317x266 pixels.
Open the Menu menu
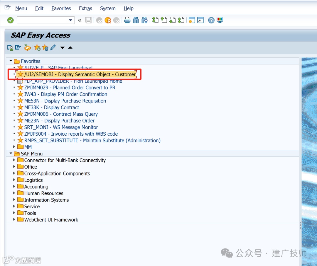[21, 8]
